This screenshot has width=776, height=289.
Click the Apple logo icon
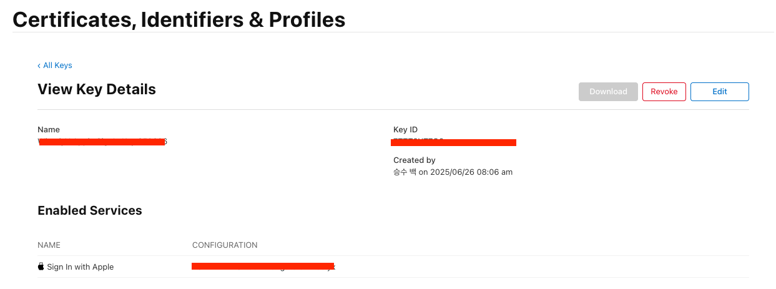point(41,267)
